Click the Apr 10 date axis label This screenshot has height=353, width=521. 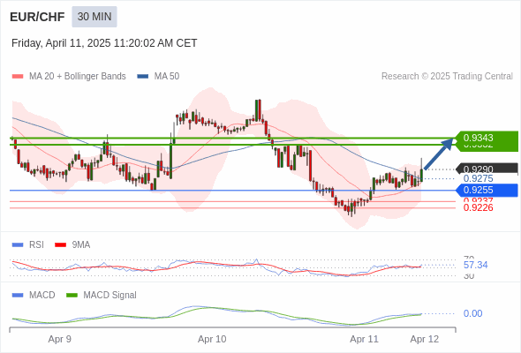click(212, 339)
